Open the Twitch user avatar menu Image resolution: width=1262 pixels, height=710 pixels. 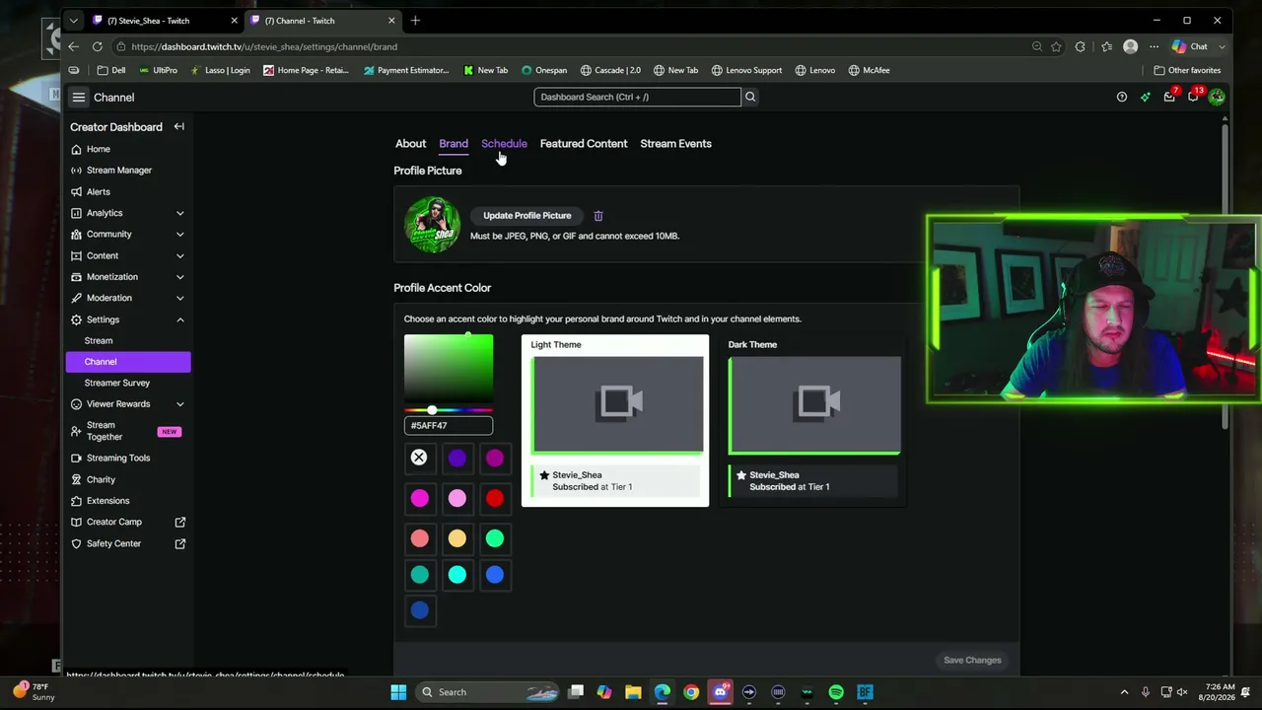(1217, 97)
